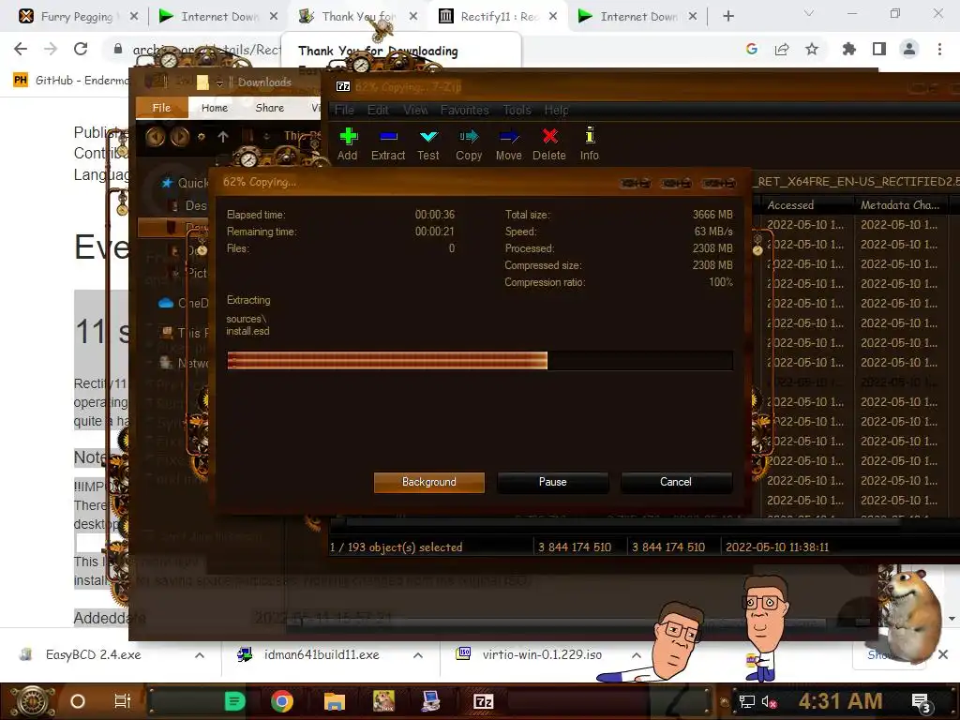Click the Extract tool in 7-Zip toolbar

[x=388, y=144]
